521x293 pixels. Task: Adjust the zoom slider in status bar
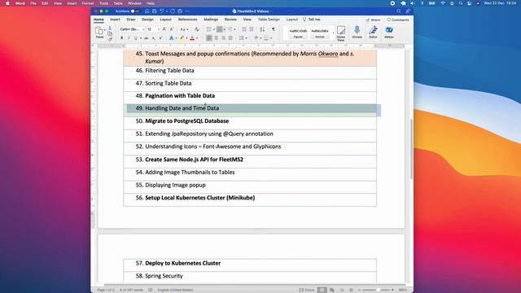[378, 290]
